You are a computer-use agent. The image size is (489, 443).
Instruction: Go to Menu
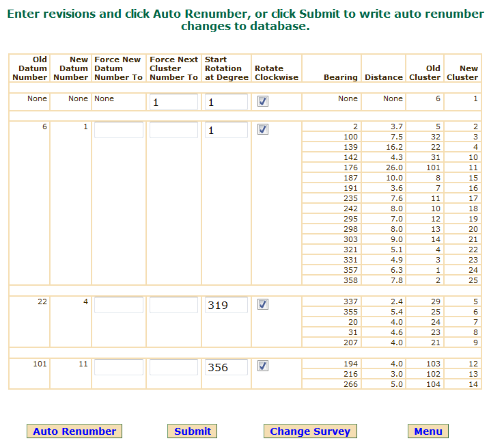coord(428,431)
